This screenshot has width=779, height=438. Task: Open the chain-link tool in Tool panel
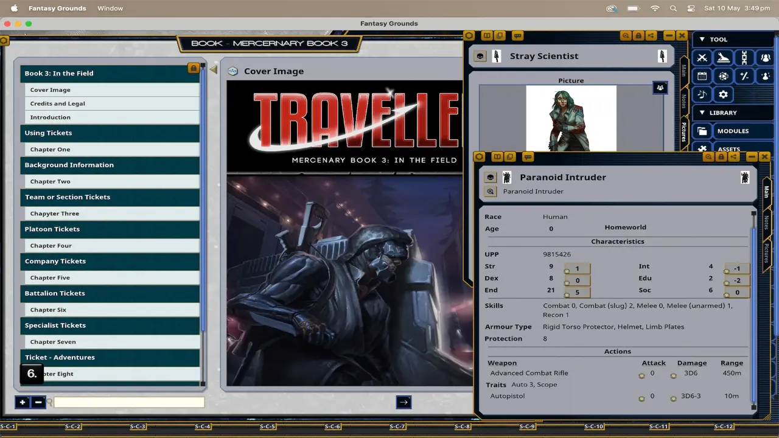(x=744, y=58)
